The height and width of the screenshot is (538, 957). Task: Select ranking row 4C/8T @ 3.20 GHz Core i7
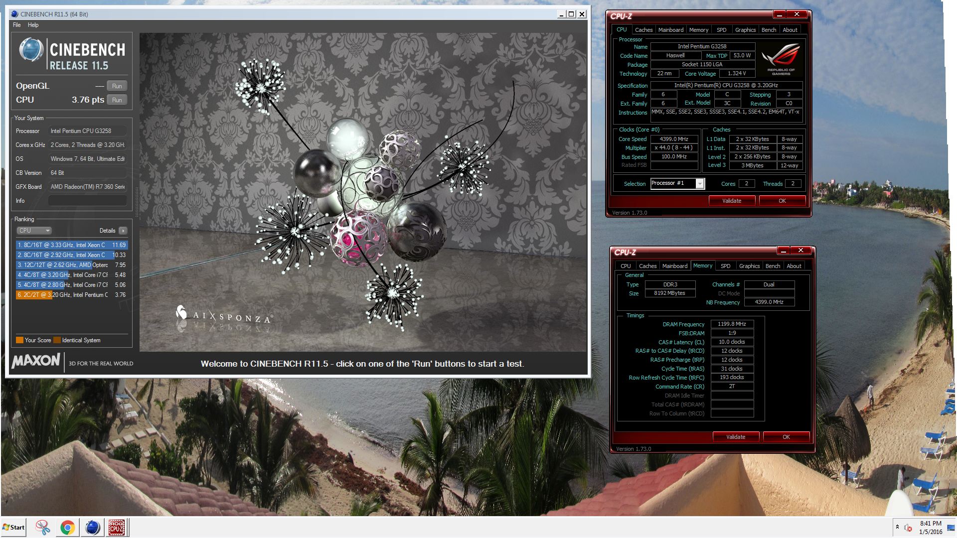point(72,275)
